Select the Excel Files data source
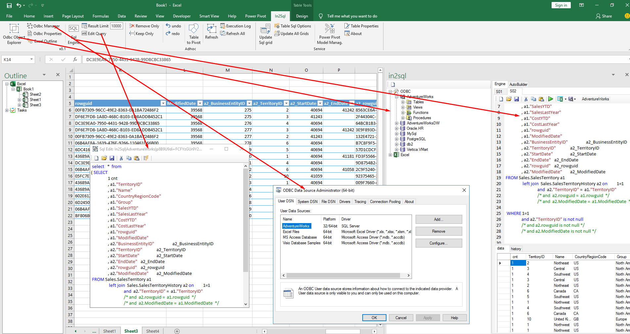The width and height of the screenshot is (630, 334). tap(291, 232)
